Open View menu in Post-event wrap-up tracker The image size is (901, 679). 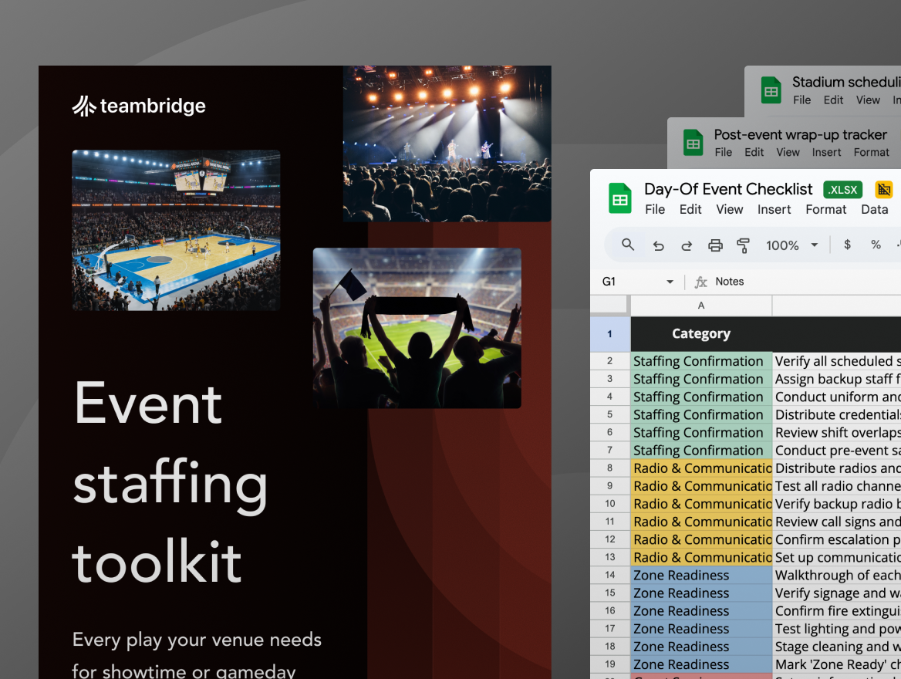788,152
